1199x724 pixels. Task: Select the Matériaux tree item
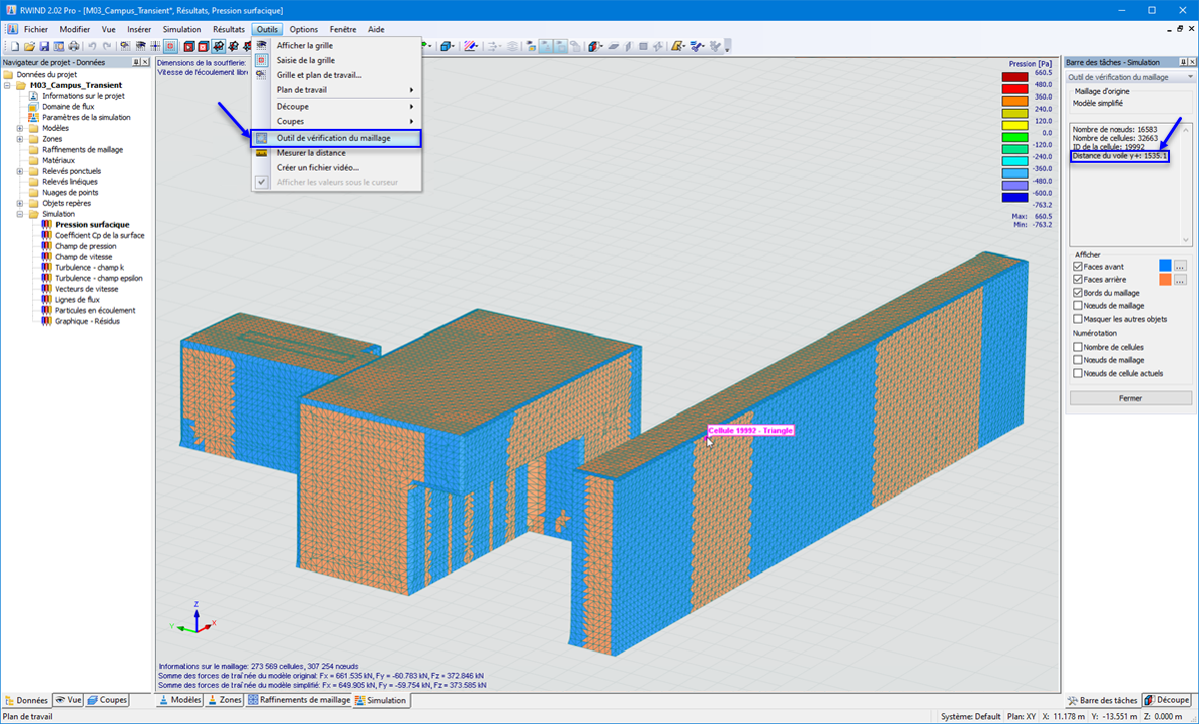click(58, 161)
